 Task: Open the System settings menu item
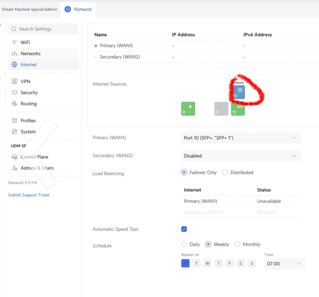28,132
